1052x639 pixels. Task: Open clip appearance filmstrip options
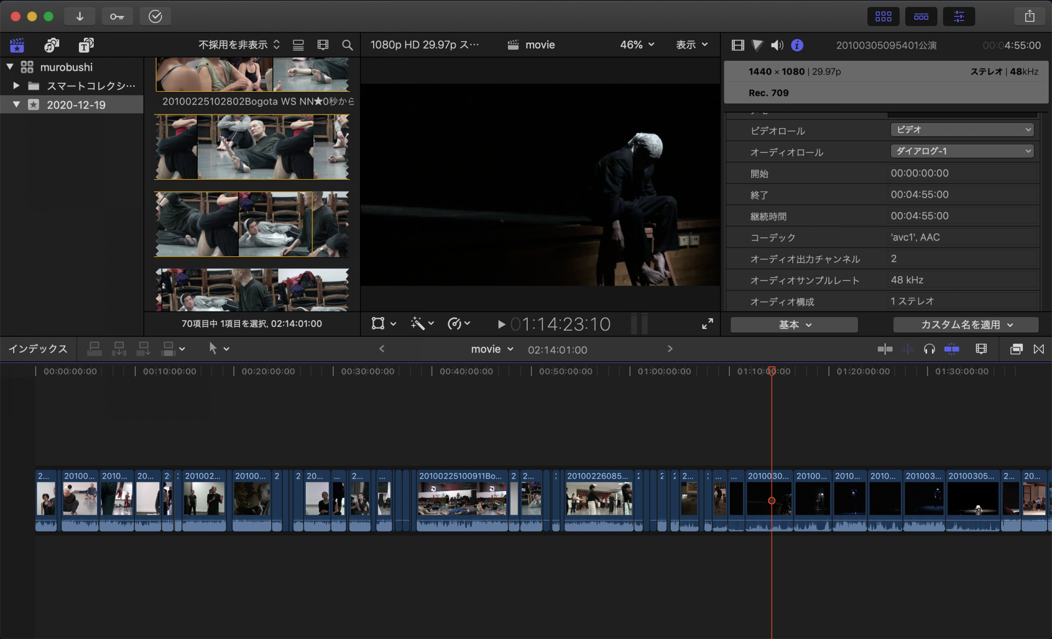click(x=323, y=45)
